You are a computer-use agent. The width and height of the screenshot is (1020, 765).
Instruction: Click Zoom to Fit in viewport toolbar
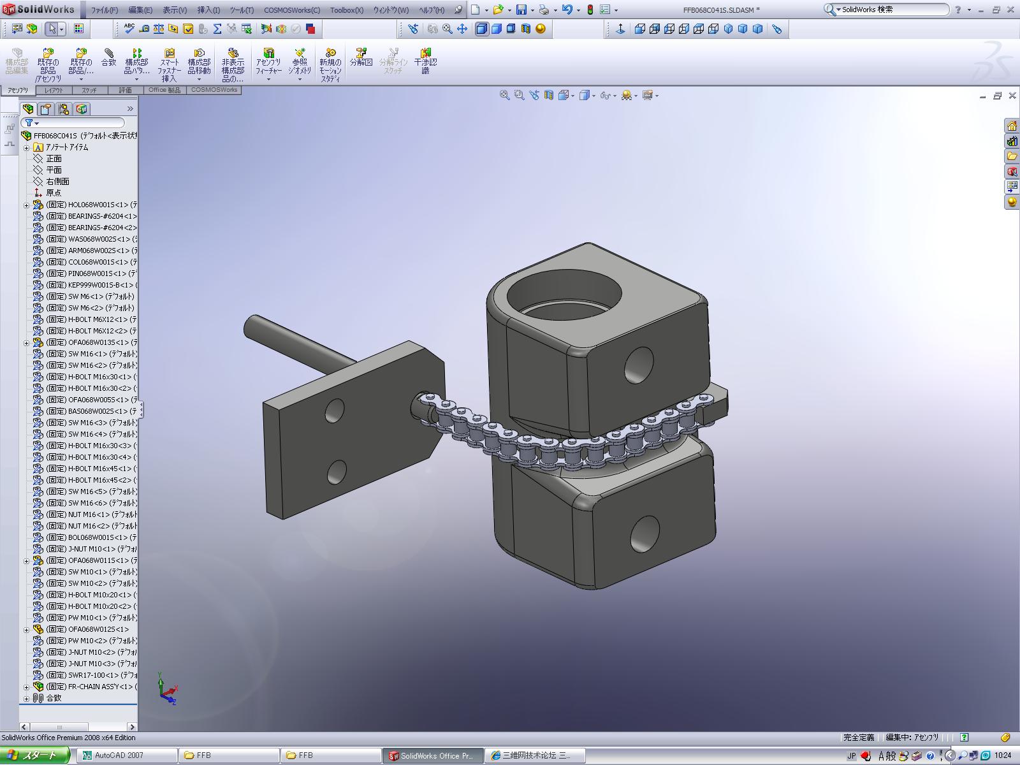click(505, 95)
